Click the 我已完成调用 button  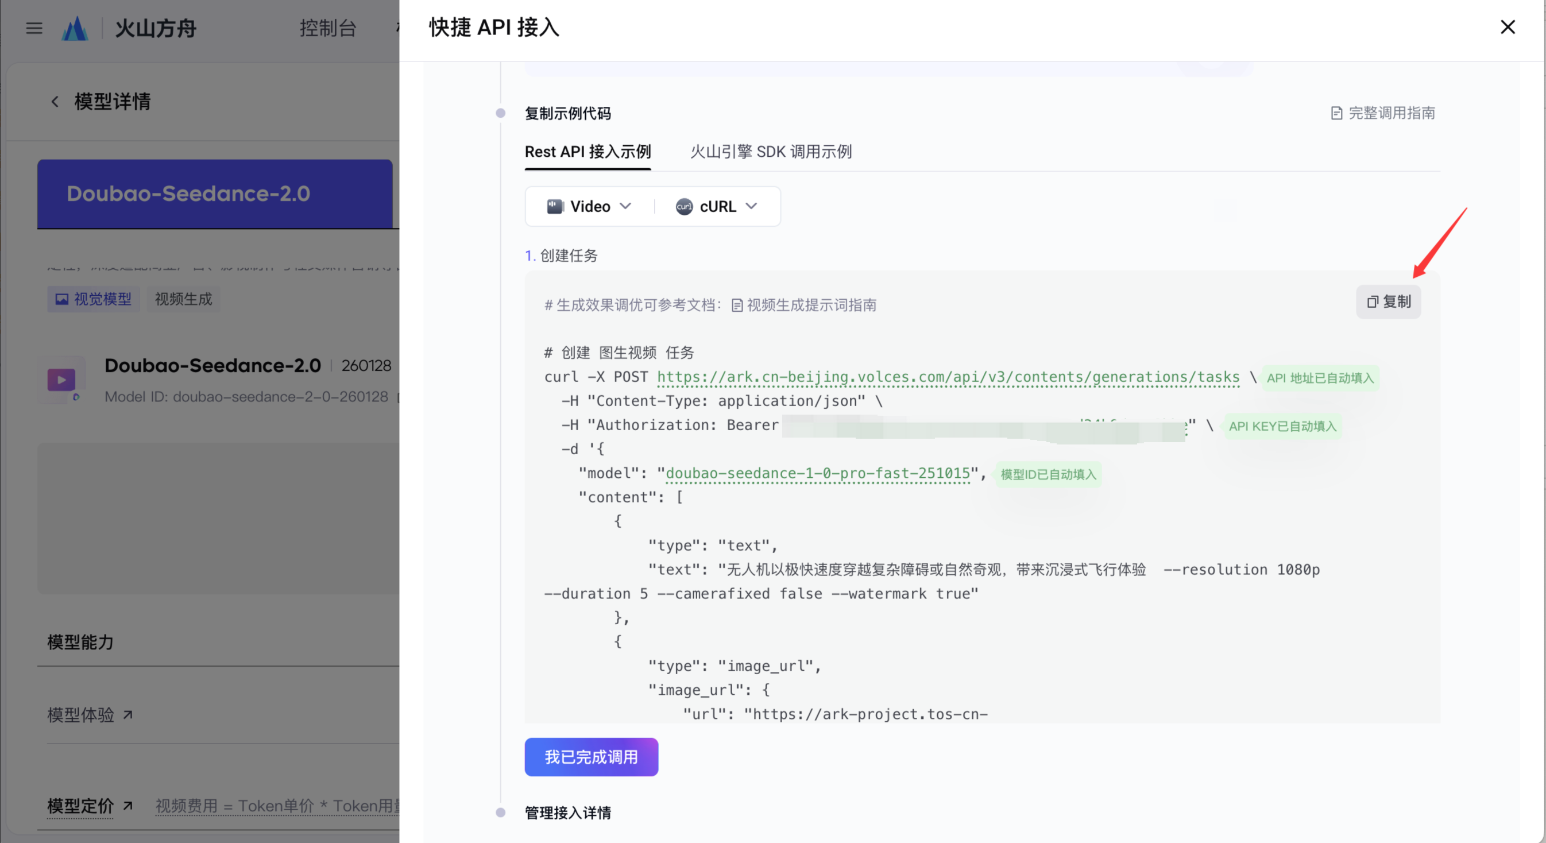(x=591, y=757)
